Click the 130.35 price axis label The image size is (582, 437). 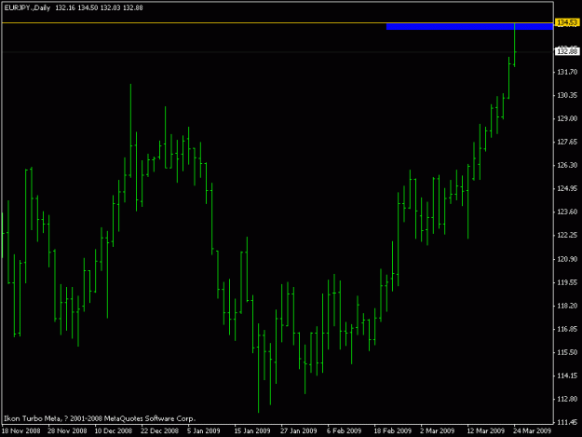coord(567,95)
